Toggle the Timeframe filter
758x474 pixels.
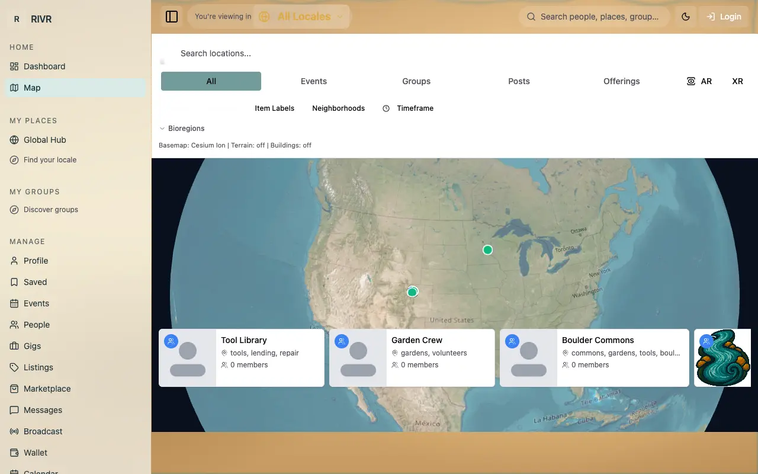[x=408, y=108]
